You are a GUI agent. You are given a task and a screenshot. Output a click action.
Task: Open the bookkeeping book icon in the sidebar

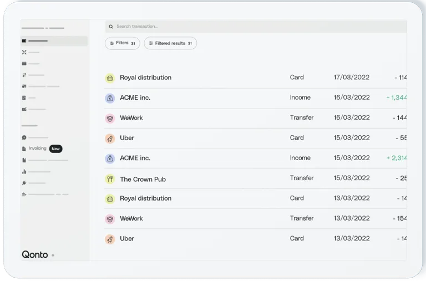click(x=24, y=160)
